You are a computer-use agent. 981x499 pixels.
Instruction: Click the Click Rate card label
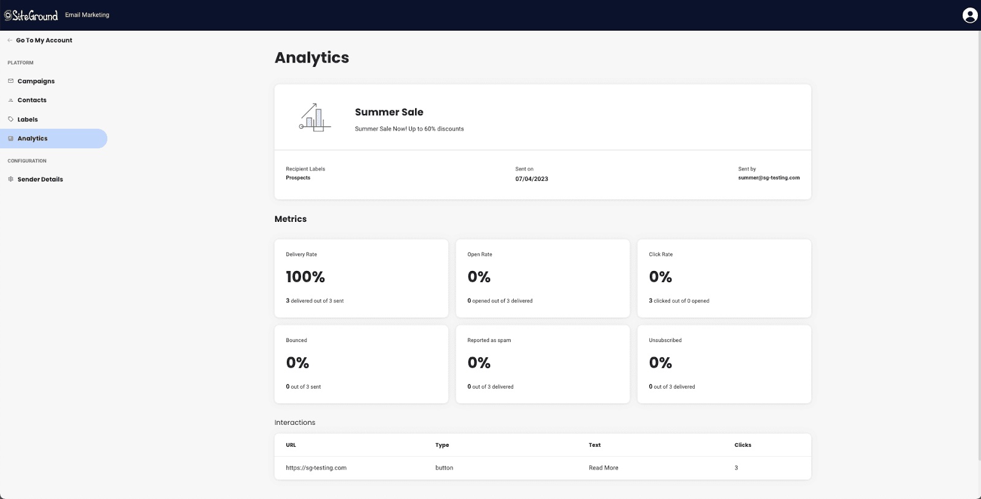click(x=661, y=254)
